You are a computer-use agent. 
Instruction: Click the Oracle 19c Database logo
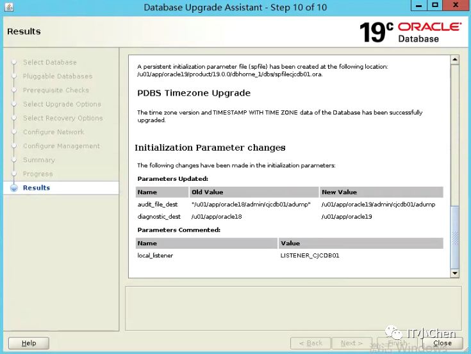(410, 32)
